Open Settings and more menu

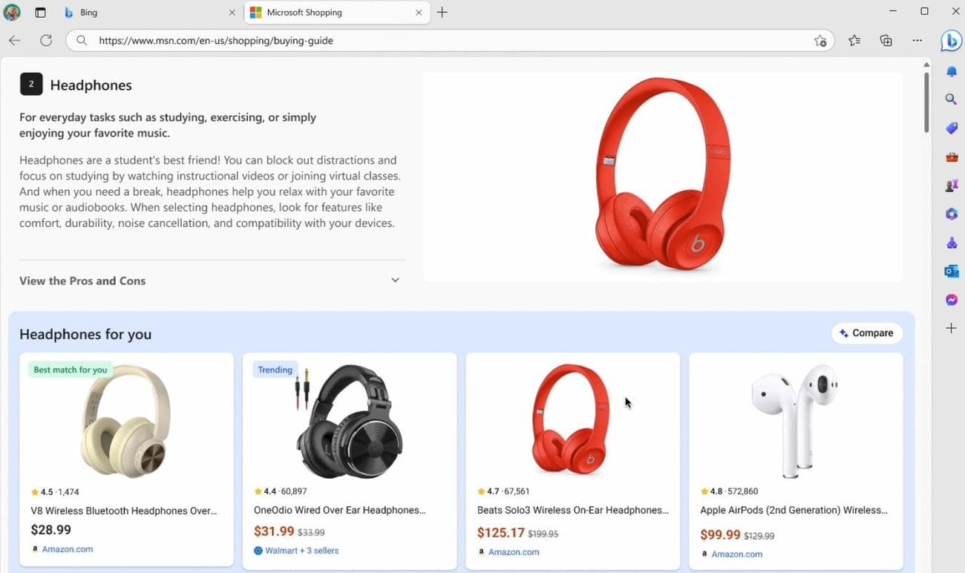[917, 41]
